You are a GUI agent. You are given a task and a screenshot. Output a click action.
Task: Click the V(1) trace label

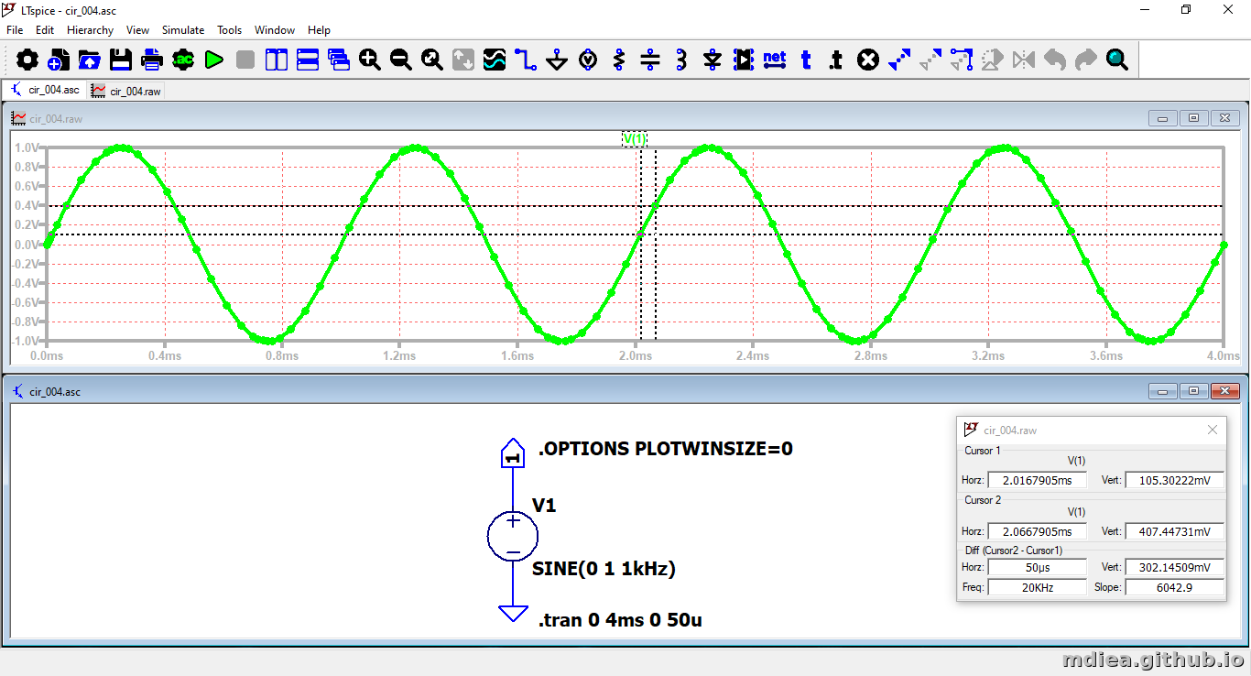(635, 139)
